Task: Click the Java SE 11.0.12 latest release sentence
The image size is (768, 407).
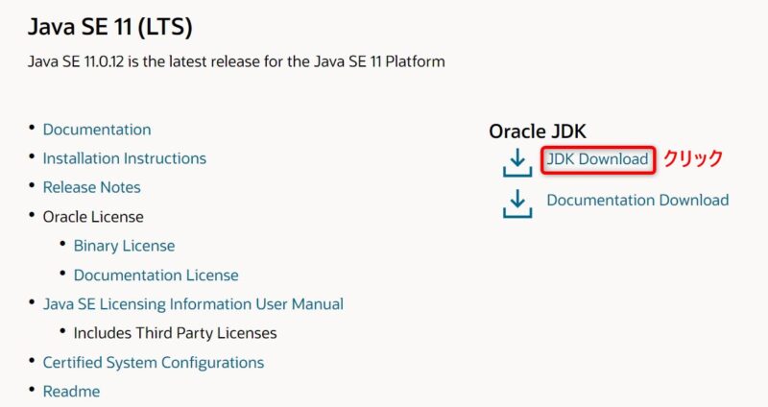Action: tap(236, 61)
